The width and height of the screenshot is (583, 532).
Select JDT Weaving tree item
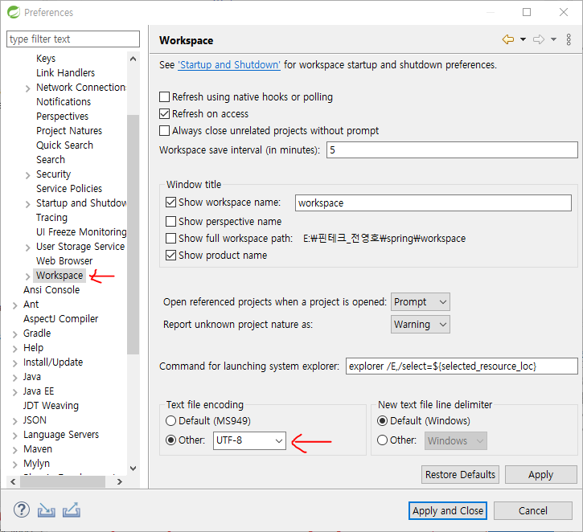(x=51, y=406)
